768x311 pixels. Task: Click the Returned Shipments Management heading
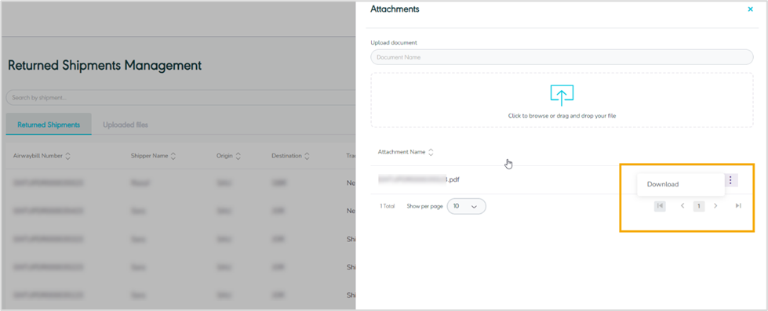(105, 66)
